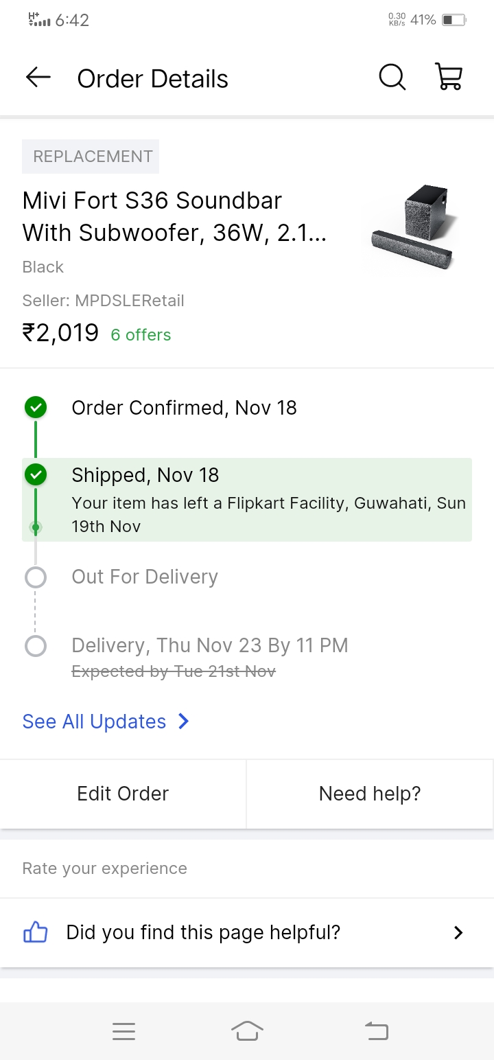Tap the shipment progress dot on timeline
Viewport: 494px width, 1060px height.
pos(36,527)
